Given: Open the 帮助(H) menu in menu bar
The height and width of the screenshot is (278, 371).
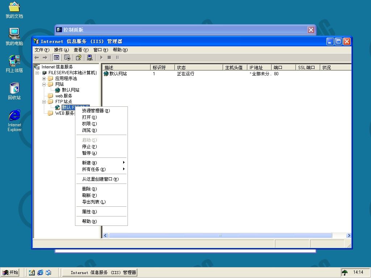Looking at the screenshot, I should (x=120, y=50).
